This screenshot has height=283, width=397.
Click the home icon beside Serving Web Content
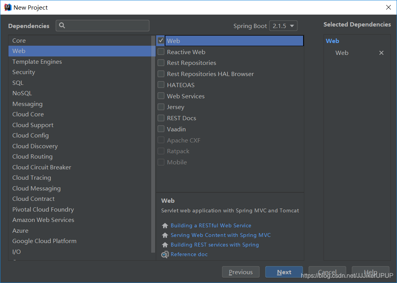(x=165, y=235)
